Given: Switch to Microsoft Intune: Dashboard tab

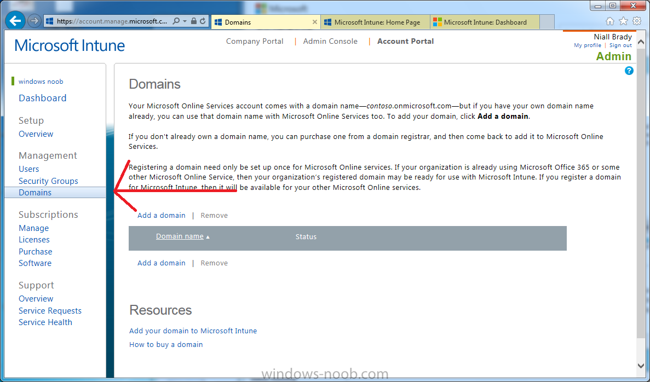Looking at the screenshot, I should 485,22.
